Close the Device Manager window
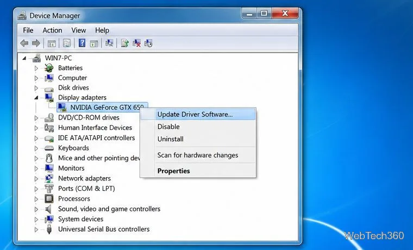 285,13
